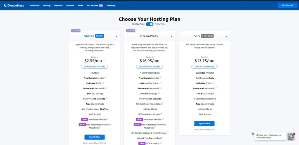This screenshot has height=145, width=299.
Task: Click the Starter badge on Shared plan
Action: (100, 36)
